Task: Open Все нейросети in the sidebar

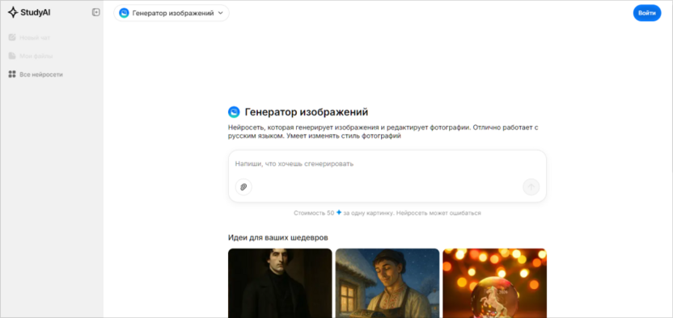Action: [x=36, y=74]
